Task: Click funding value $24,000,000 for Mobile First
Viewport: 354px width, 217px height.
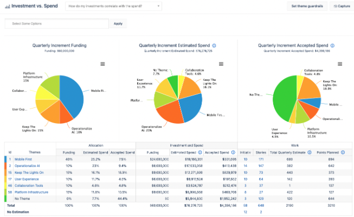Action: point(159,159)
